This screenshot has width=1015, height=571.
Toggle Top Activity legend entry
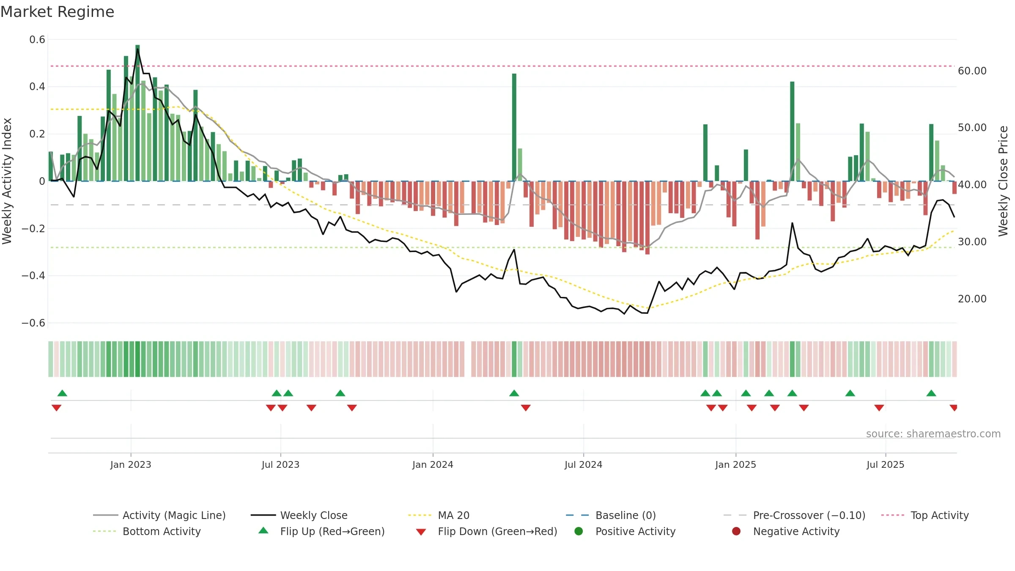pos(925,515)
